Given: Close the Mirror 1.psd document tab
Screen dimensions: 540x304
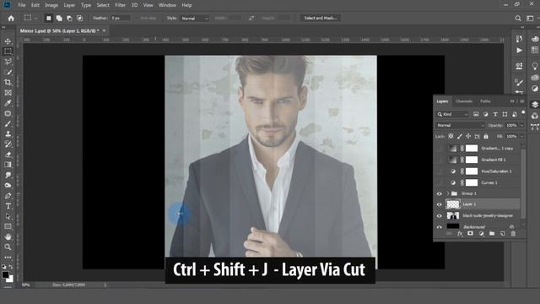Looking at the screenshot, I should [104, 30].
